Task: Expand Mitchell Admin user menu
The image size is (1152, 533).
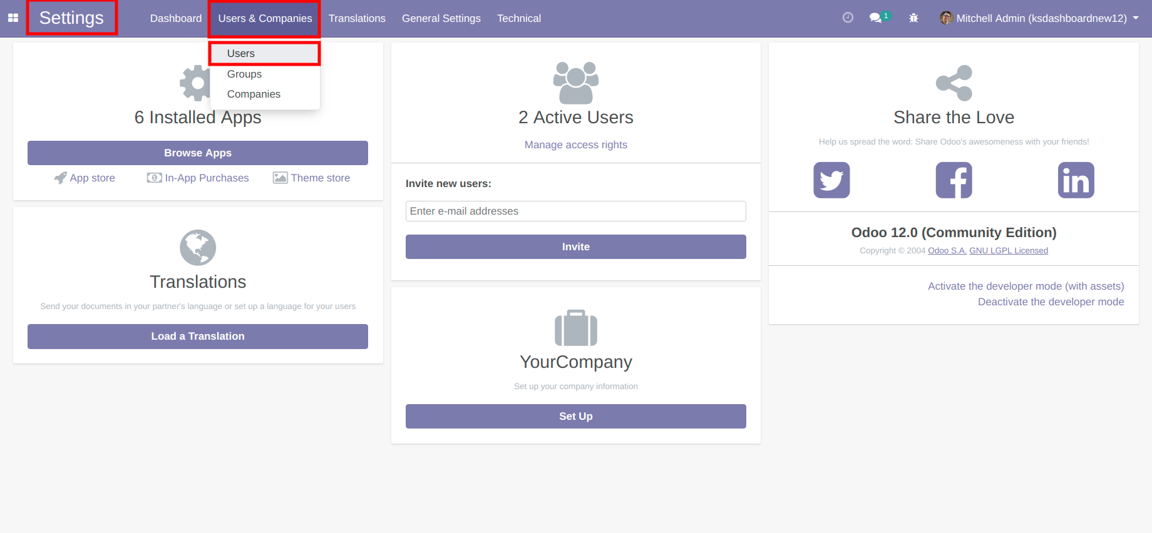Action: pyautogui.click(x=1039, y=18)
